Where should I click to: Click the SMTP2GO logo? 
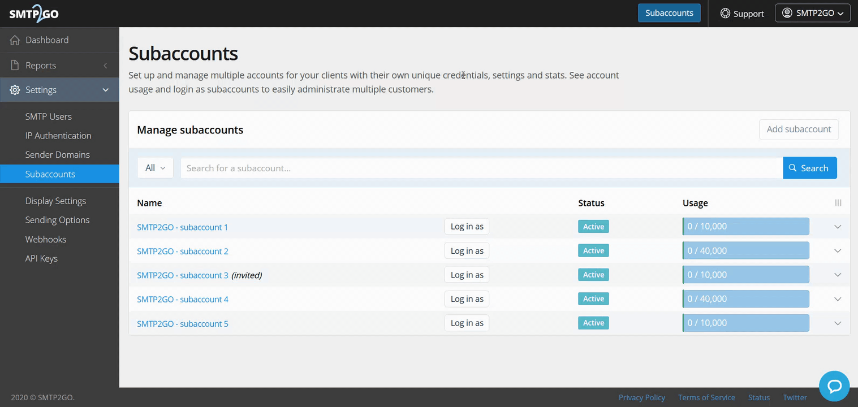(x=34, y=14)
